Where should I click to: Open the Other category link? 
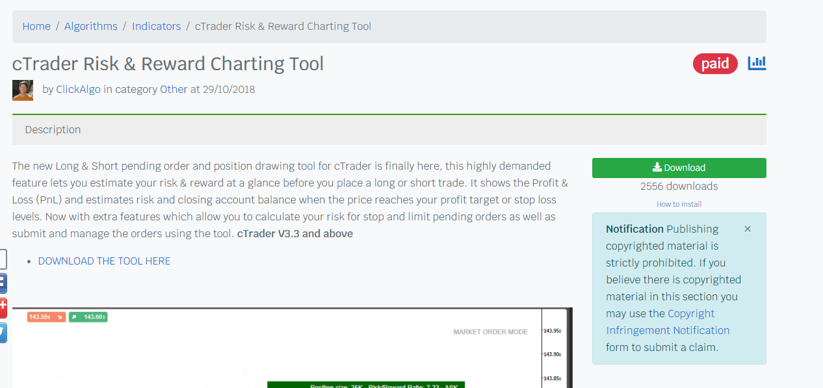pos(174,89)
